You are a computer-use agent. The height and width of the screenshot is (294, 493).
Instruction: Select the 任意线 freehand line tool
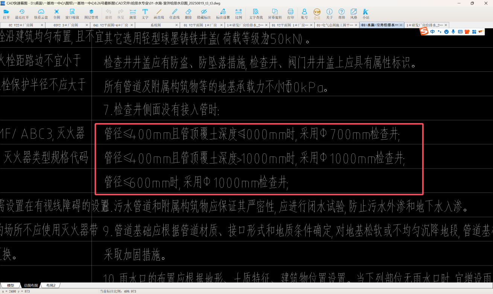pyautogui.click(x=174, y=14)
